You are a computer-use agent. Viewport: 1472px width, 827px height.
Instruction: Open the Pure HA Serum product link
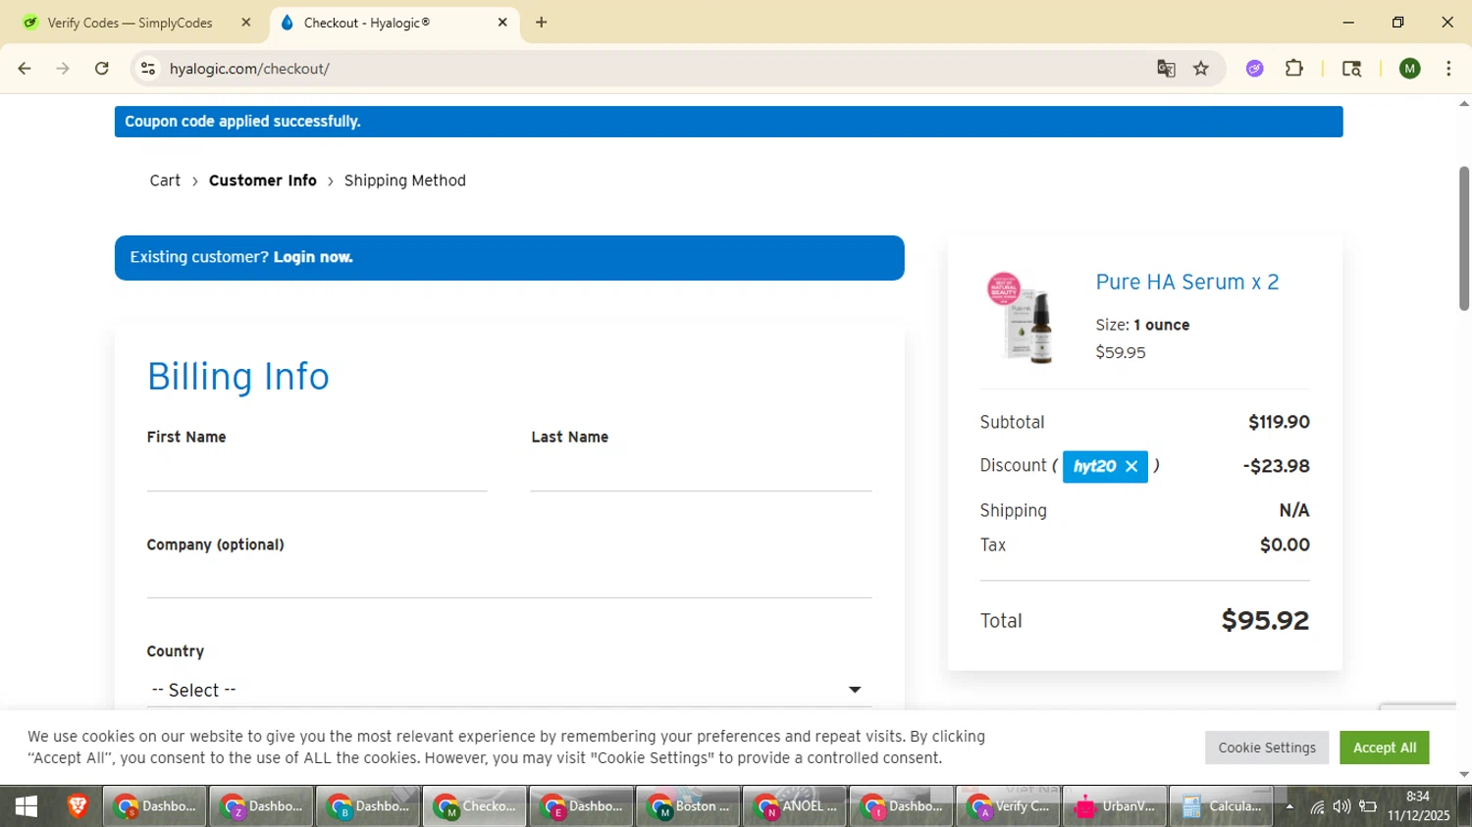pos(1187,283)
